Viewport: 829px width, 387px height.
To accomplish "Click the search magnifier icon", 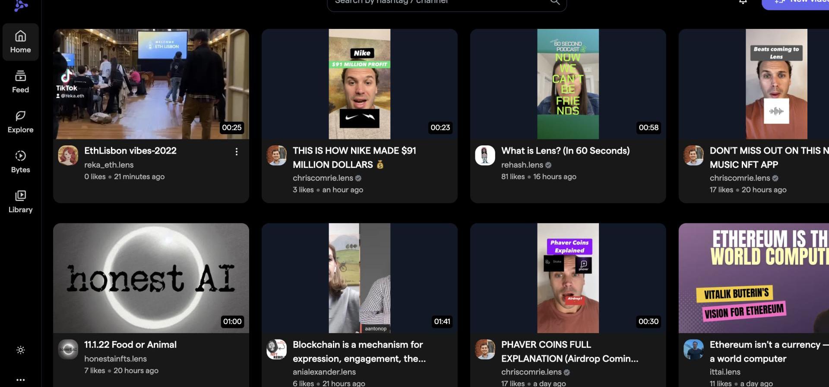I will coord(555,2).
